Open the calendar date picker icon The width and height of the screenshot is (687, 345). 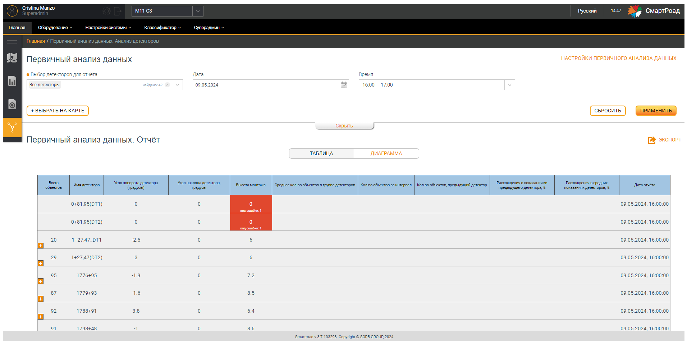[x=344, y=85]
